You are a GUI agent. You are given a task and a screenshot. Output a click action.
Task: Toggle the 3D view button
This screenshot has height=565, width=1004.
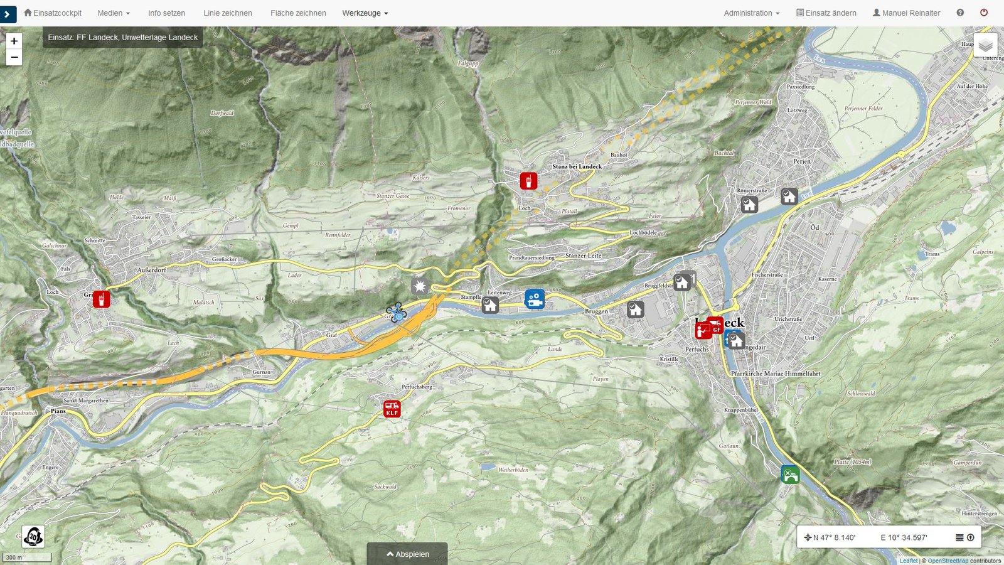[33, 537]
